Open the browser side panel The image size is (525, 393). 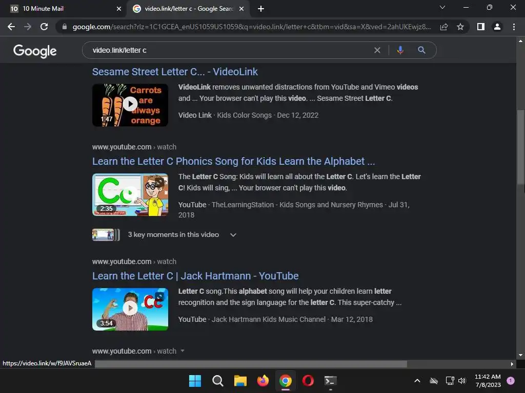481,27
